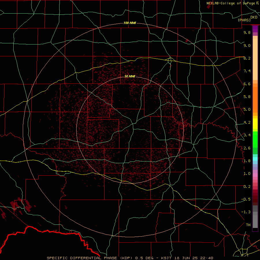Click the 3.4 value on color scale
Screen dimensions: 260x260
click(247, 135)
